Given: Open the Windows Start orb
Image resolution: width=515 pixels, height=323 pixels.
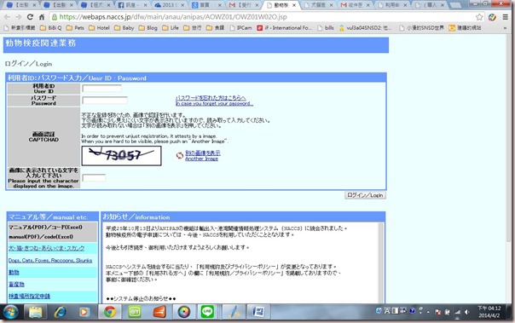Looking at the screenshot, I should pyautogui.click(x=10, y=312).
